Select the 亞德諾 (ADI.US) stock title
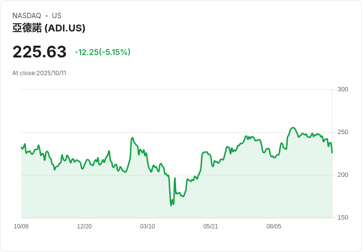This screenshot has height=252, width=362. tap(49, 28)
